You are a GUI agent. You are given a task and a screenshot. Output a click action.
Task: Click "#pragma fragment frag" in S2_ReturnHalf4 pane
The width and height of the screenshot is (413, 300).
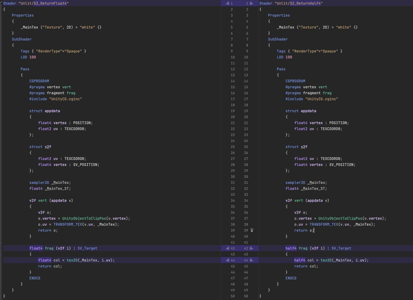point(308,93)
